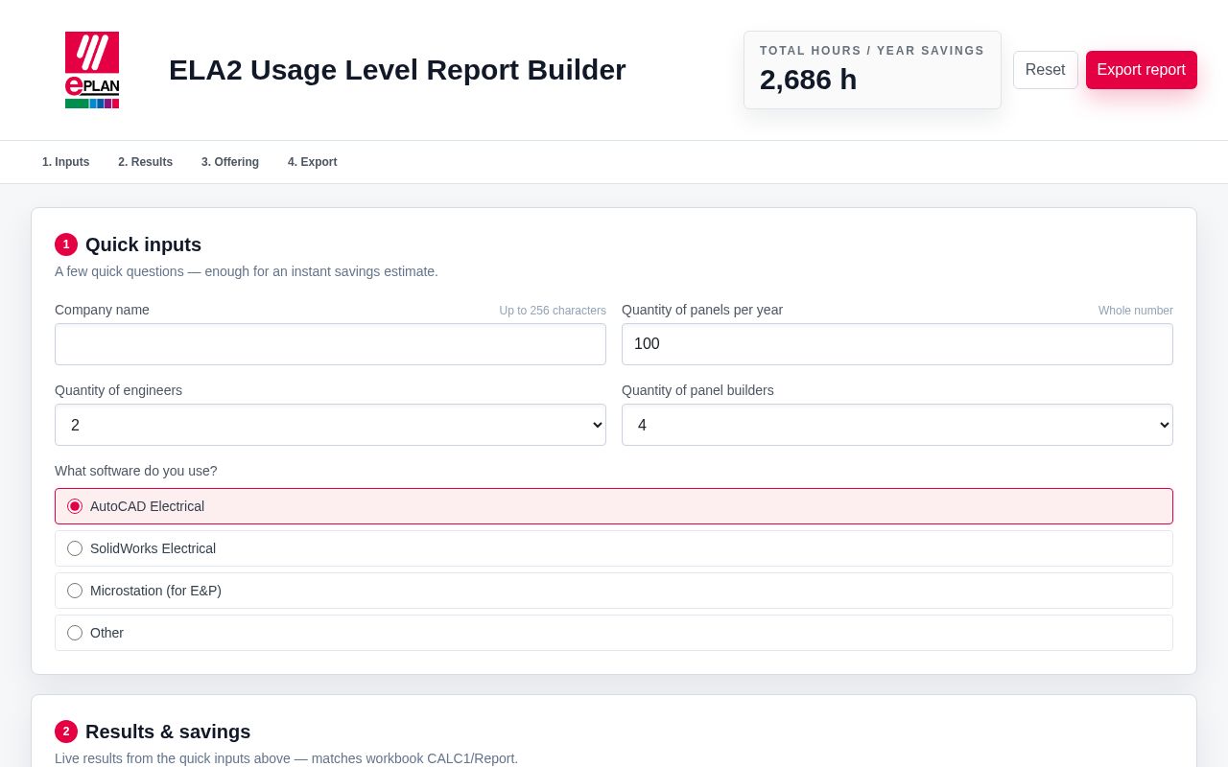This screenshot has height=767, width=1228.
Task: Open the 3. Offering tab
Action: (230, 162)
